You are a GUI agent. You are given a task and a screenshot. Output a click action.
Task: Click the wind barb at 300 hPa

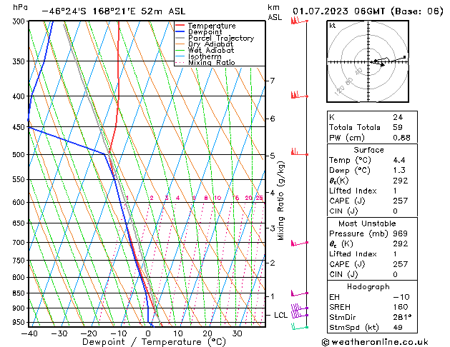(x=297, y=21)
